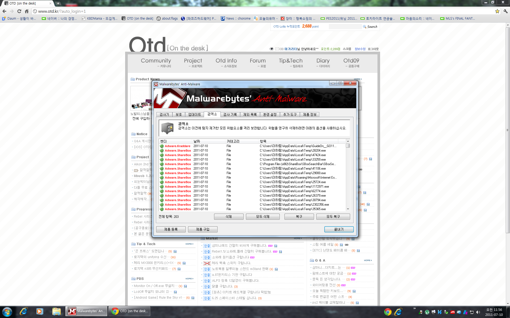Image resolution: width=510 pixels, height=318 pixels.
Task: Open Otd Info menu
Action: point(226,63)
